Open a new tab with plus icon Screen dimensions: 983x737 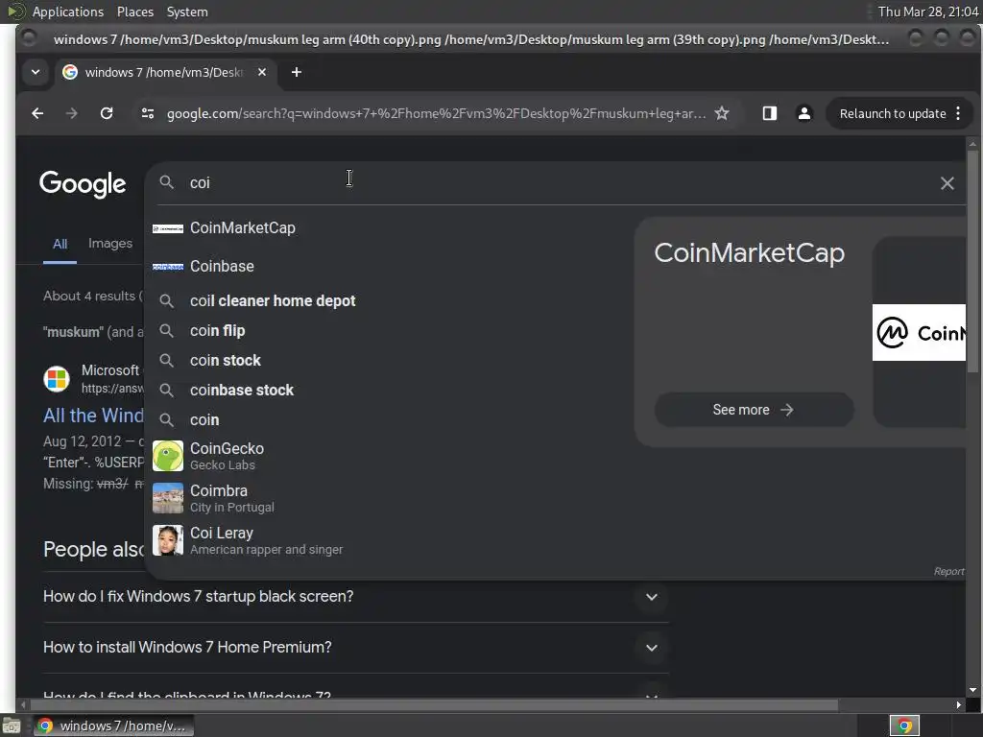pyautogui.click(x=297, y=72)
